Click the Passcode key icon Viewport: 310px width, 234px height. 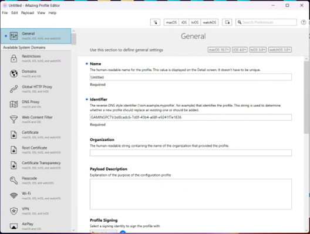[x=14, y=181]
